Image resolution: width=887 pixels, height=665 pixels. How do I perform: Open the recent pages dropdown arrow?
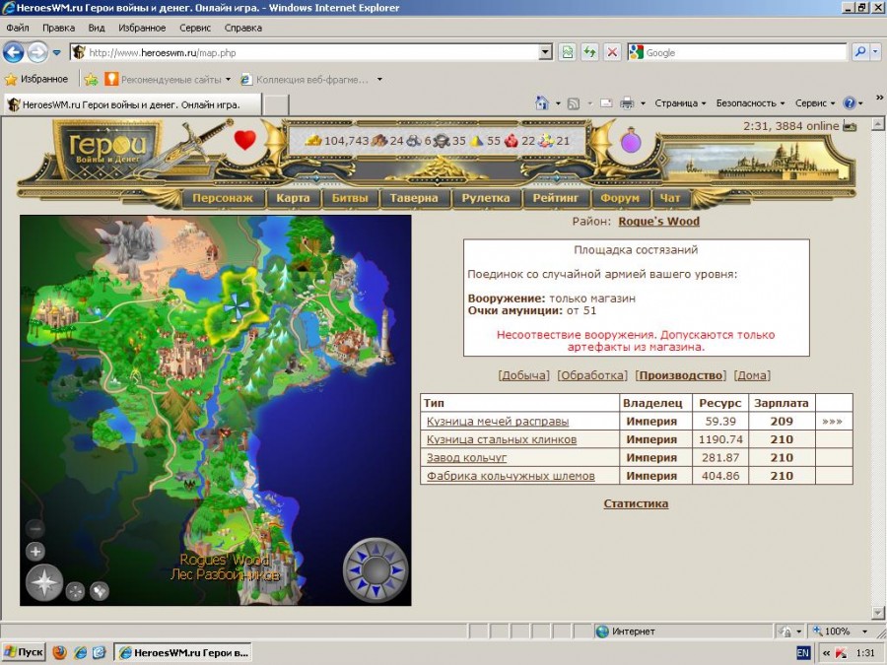56,52
